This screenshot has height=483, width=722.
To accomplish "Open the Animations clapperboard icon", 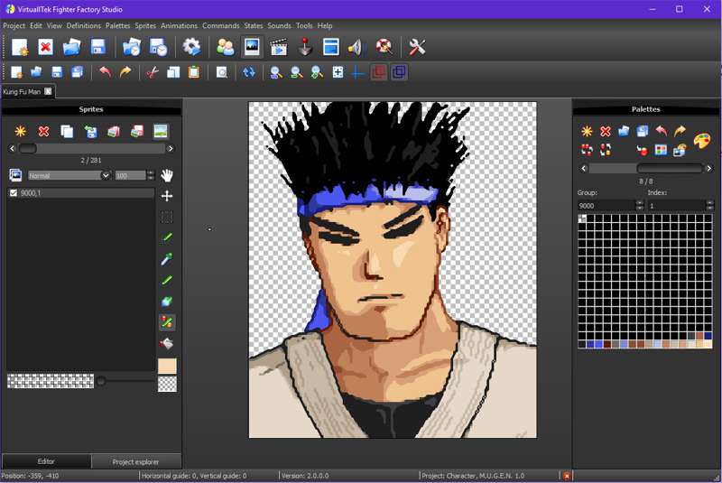I will [278, 47].
